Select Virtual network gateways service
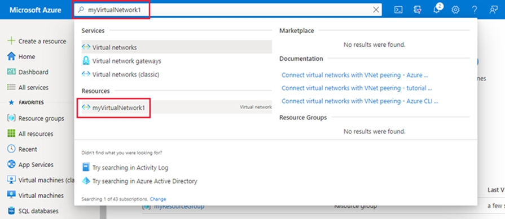The image size is (505, 219). tap(177, 61)
